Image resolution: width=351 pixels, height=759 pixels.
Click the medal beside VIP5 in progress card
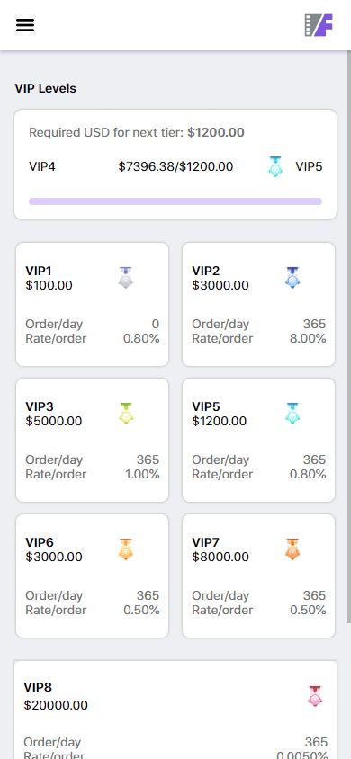coord(275,166)
